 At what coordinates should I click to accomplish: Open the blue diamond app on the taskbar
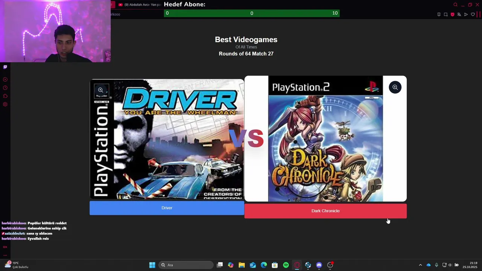[x=308, y=265]
